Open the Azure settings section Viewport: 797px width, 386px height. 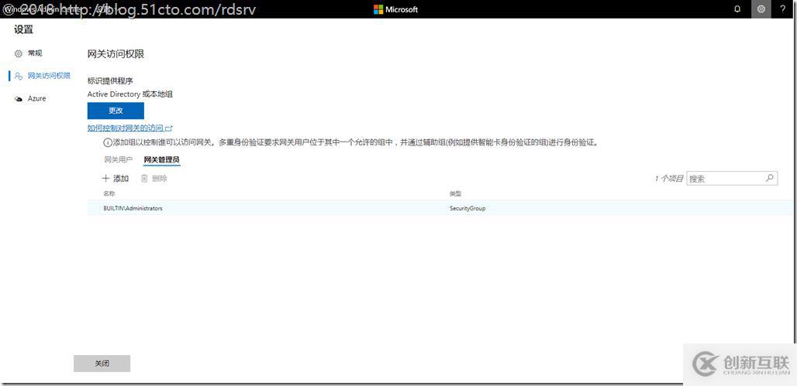click(30, 98)
